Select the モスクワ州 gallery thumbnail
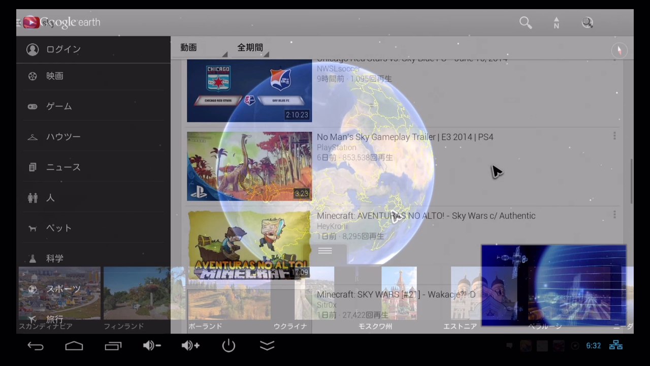The width and height of the screenshot is (650, 366). click(399, 293)
